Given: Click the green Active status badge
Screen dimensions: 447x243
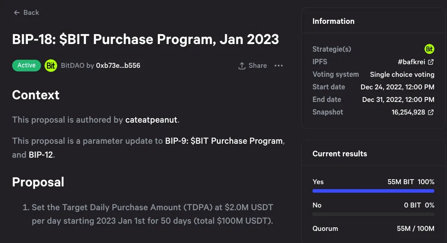Looking at the screenshot, I should pyautogui.click(x=27, y=66).
